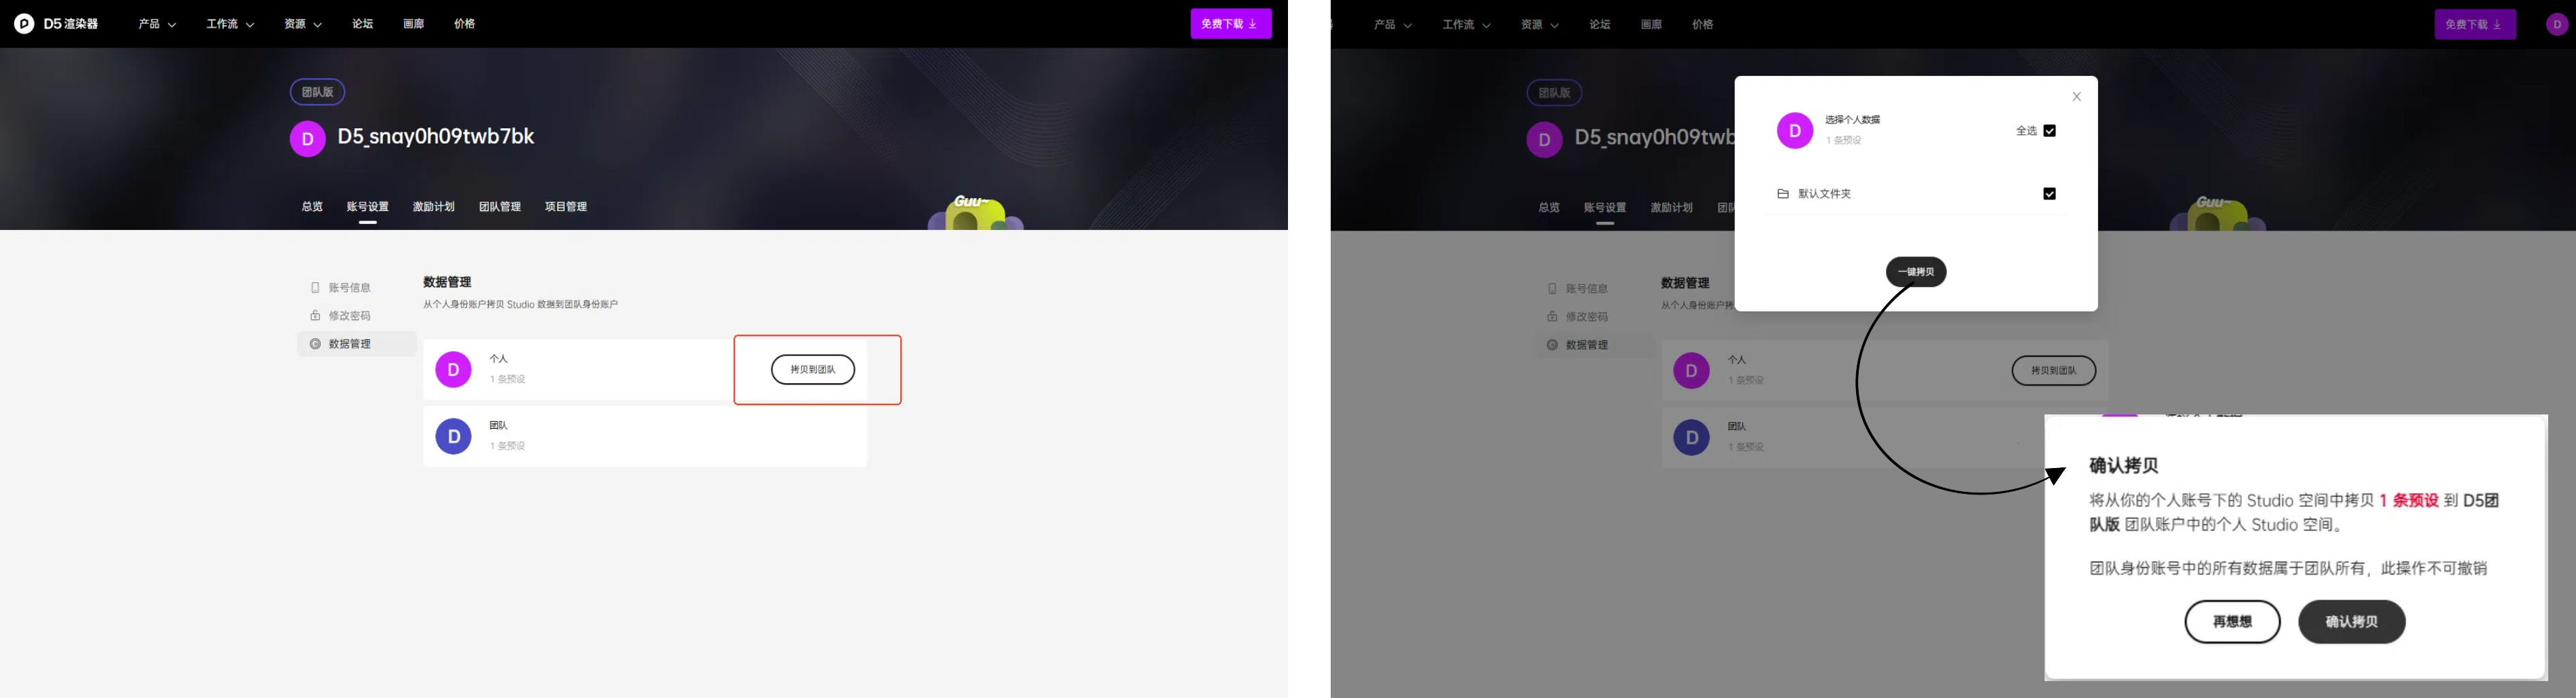
Task: Open the 工作流 dropdown in the dimmed page header
Action: pyautogui.click(x=1466, y=25)
